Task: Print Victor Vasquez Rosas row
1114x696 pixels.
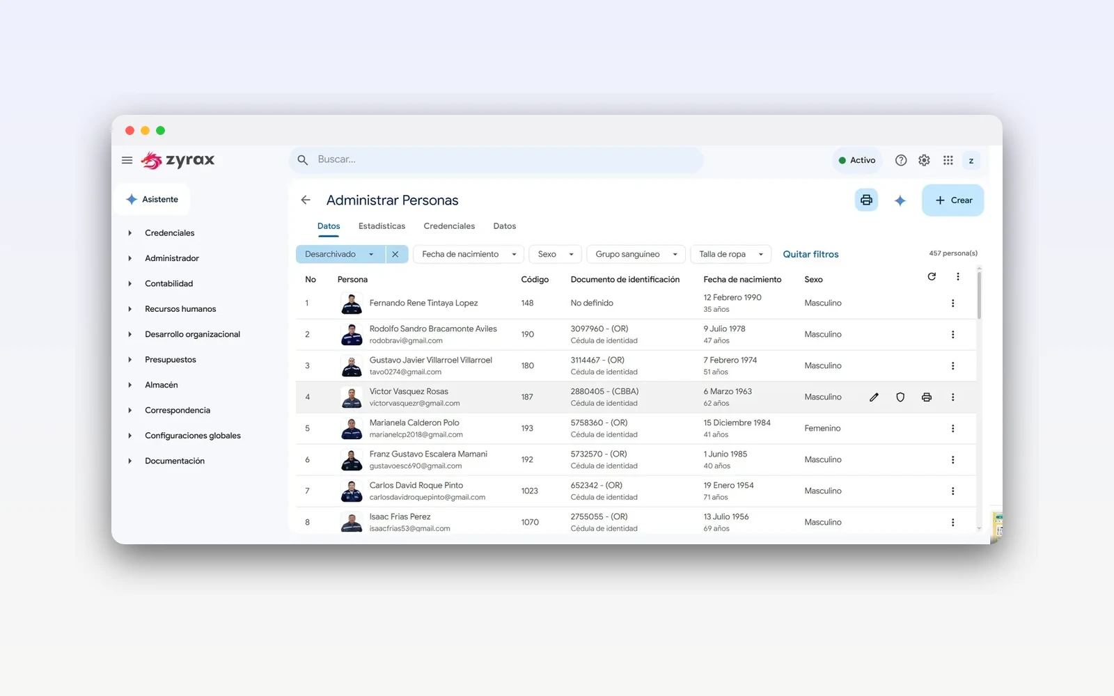Action: point(927,397)
